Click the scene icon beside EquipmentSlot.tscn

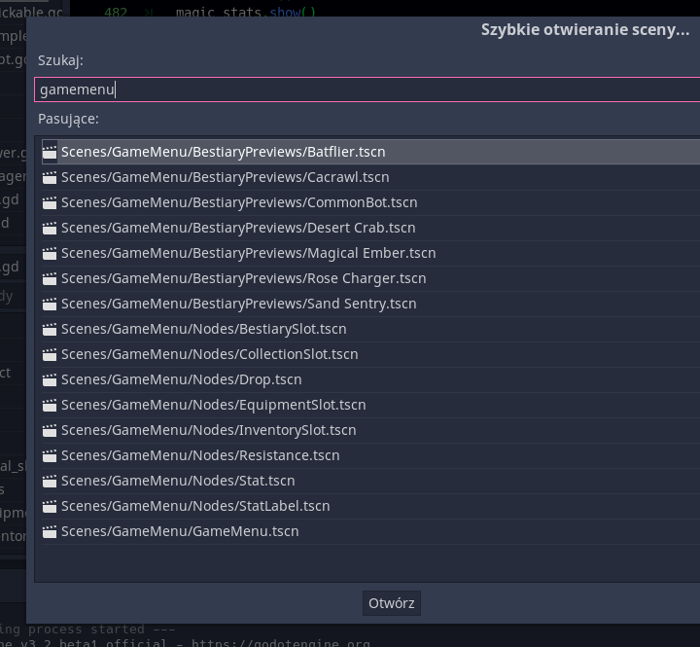[50, 406]
